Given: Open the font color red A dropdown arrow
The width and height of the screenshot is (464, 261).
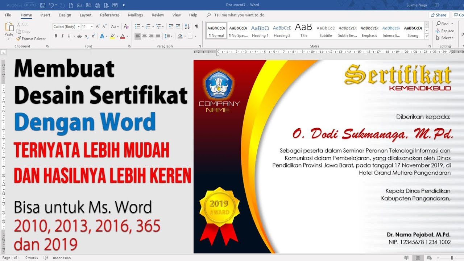Looking at the screenshot, I should click(128, 36).
